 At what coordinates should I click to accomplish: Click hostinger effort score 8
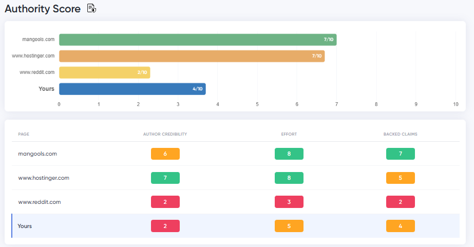coord(289,178)
